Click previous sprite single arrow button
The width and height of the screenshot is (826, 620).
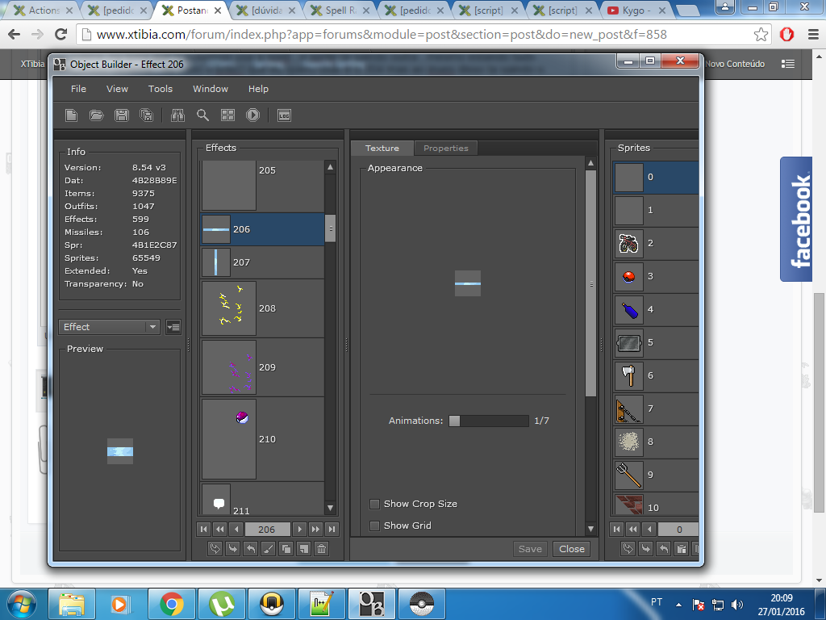point(649,529)
